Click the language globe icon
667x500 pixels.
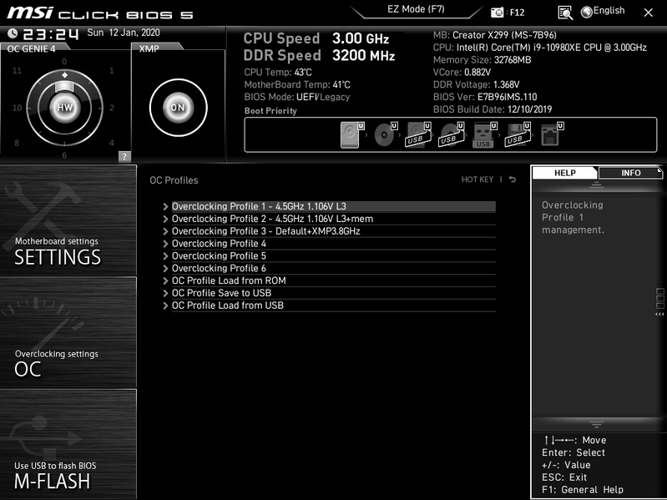[x=587, y=13]
